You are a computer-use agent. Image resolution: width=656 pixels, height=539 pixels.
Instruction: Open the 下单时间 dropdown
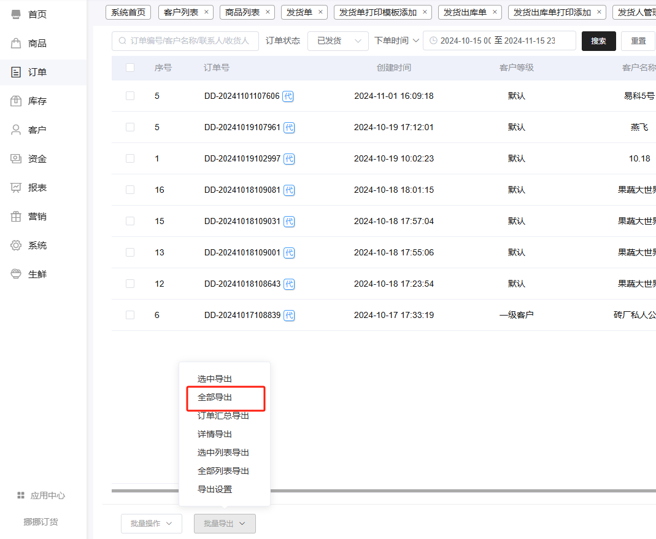click(x=396, y=41)
